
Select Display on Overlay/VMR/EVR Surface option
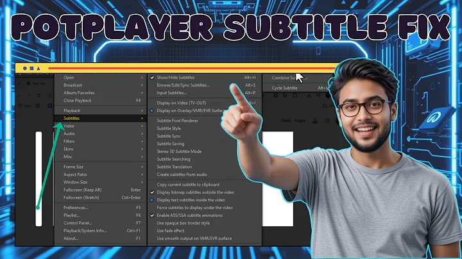click(x=190, y=111)
